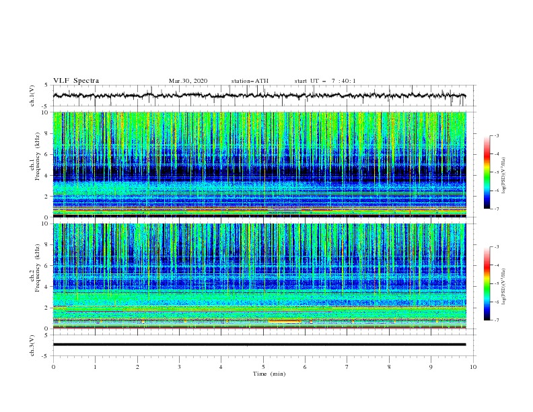Image resolution: width=533 pixels, height=412 pixels.
Task: Click the time axis end label "10"
Action: (x=473, y=367)
